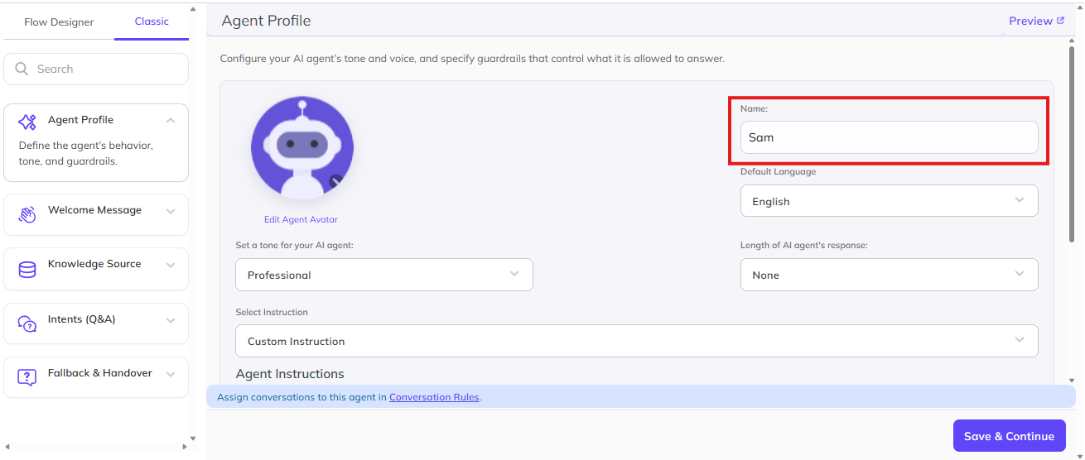Open the Select Instruction dropdown
The image size is (1085, 460).
(x=636, y=341)
